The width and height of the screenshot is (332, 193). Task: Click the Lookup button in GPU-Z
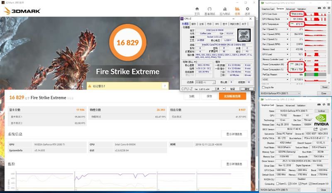pos(321,111)
